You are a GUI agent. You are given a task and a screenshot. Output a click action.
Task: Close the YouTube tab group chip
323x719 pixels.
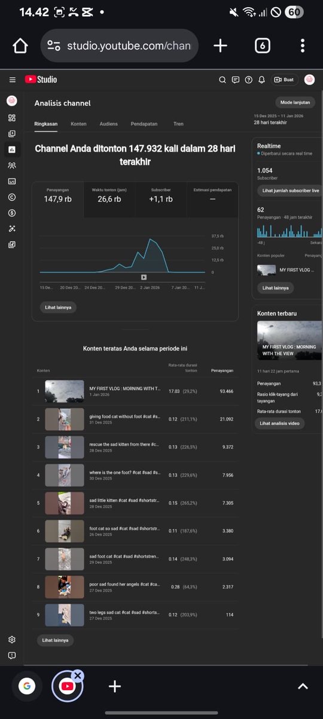(78, 675)
